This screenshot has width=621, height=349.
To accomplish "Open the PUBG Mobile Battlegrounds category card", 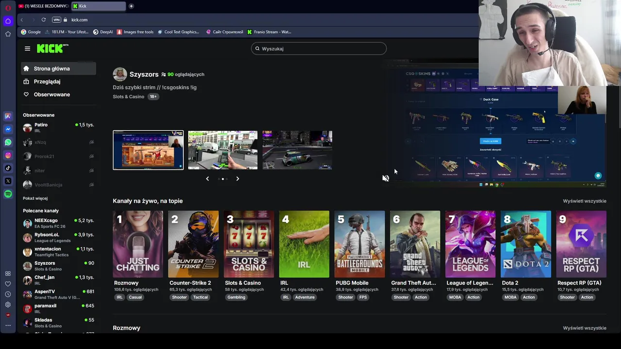I will click(360, 244).
